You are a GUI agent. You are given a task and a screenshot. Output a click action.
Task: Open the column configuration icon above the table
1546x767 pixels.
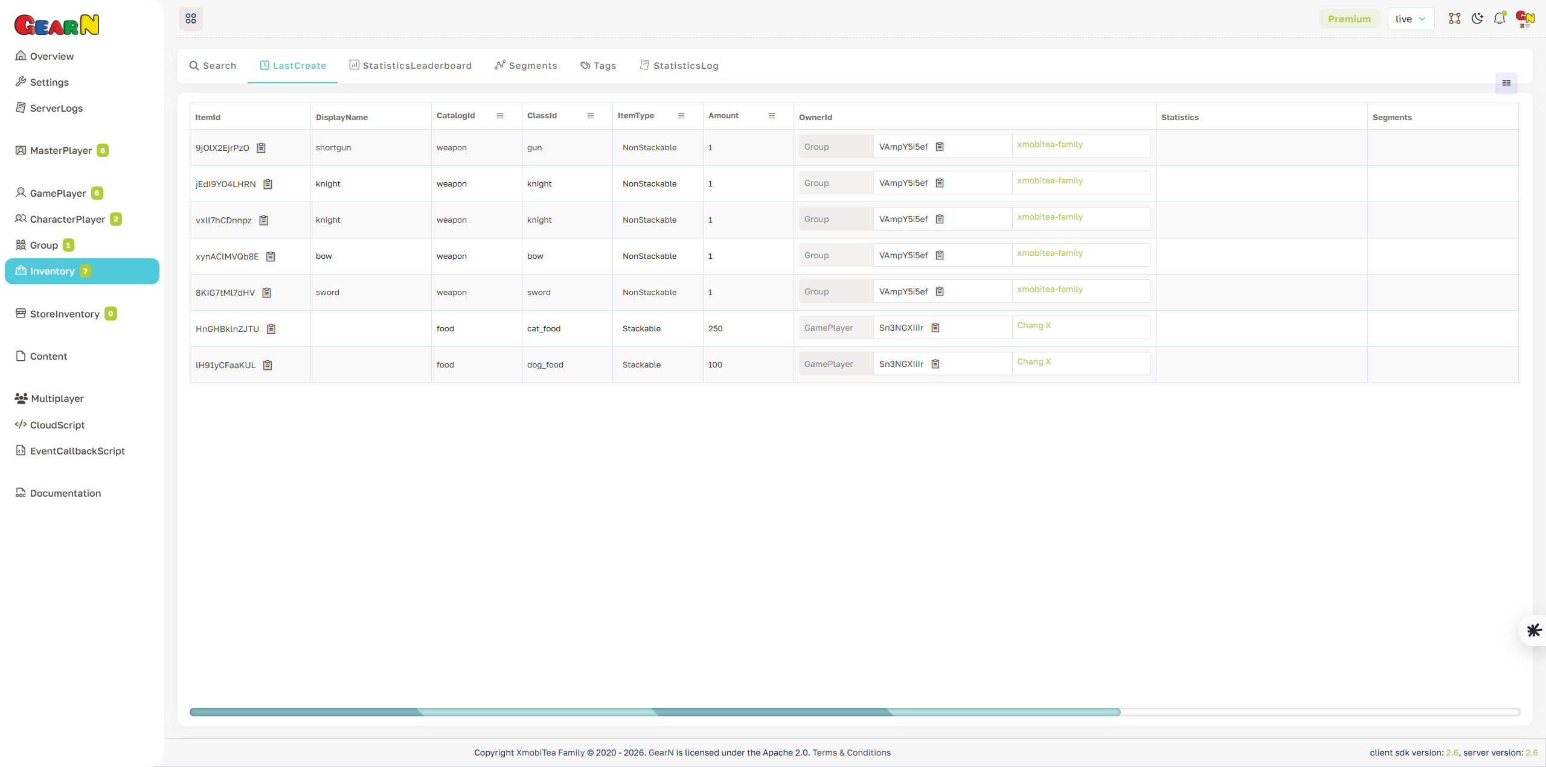pos(1506,83)
